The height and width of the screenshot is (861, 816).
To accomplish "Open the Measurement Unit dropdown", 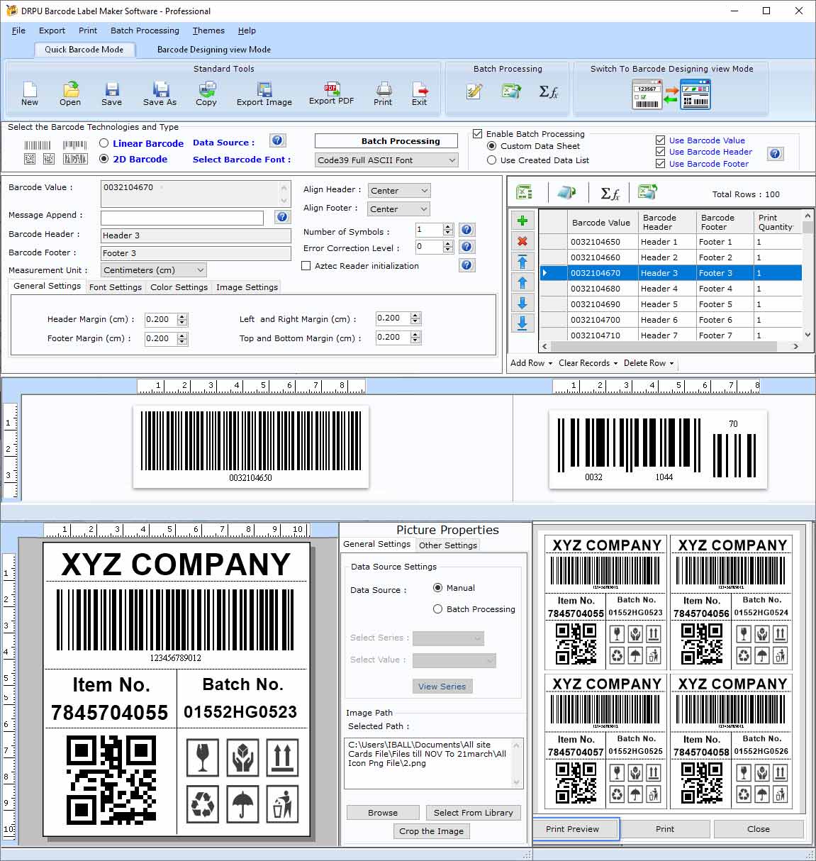I will coord(153,270).
